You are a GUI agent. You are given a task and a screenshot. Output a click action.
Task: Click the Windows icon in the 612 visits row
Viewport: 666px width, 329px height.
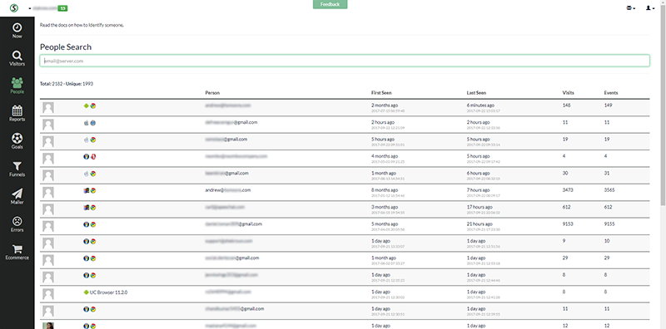click(87, 208)
